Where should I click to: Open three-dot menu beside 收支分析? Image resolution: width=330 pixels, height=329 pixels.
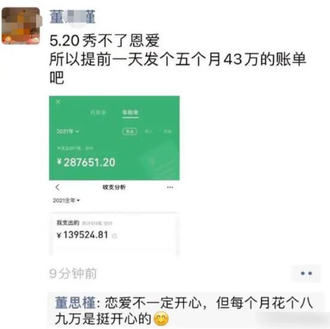point(170,187)
